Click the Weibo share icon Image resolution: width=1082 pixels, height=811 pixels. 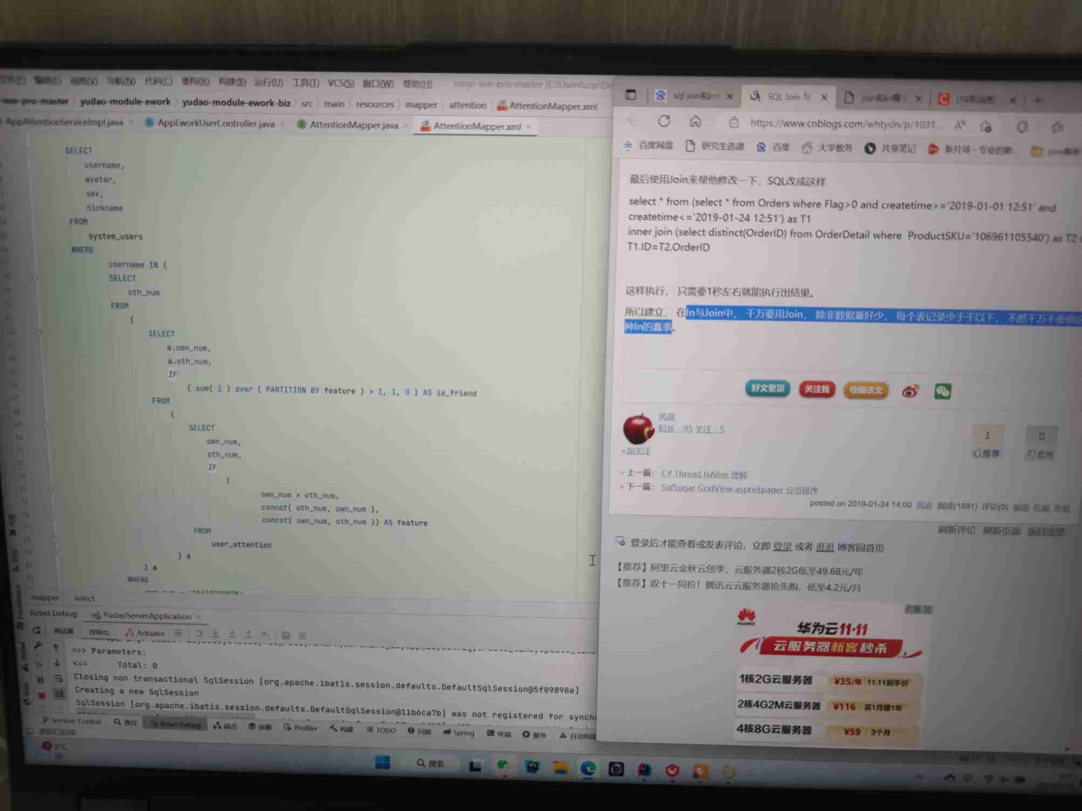point(910,391)
